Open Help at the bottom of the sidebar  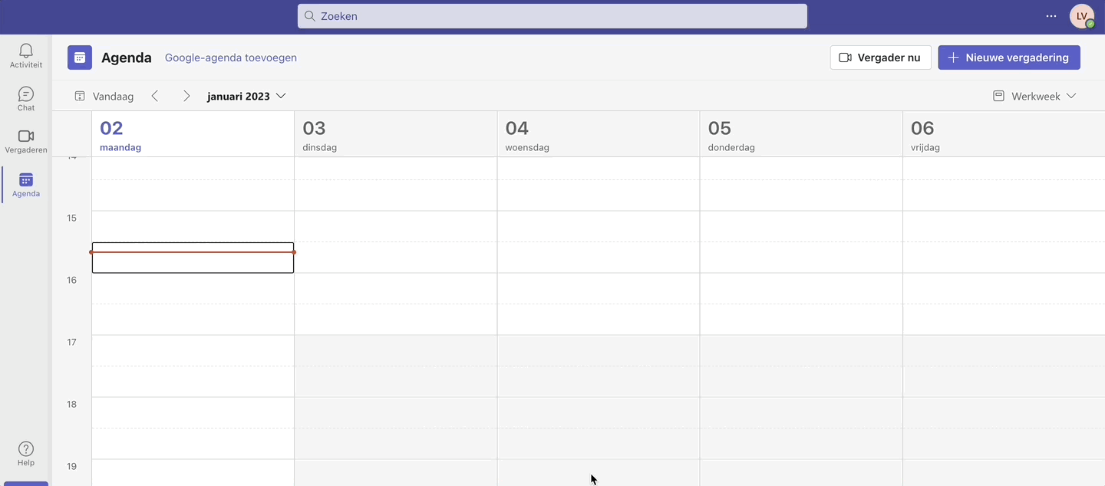(x=25, y=453)
